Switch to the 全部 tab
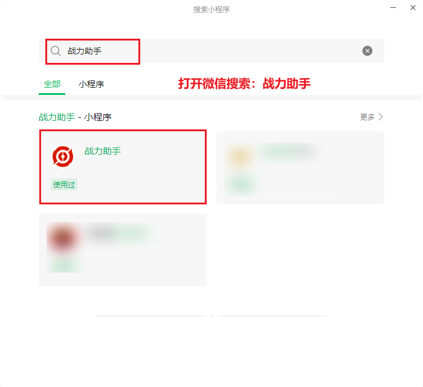Screen dimensions: 423x387 (x=52, y=84)
